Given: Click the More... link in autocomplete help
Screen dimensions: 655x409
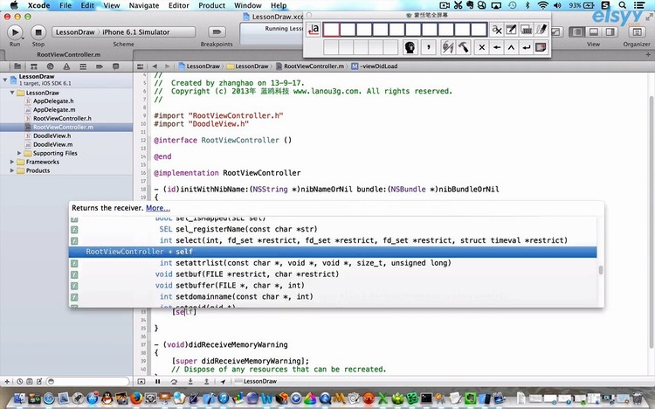Looking at the screenshot, I should pos(158,208).
